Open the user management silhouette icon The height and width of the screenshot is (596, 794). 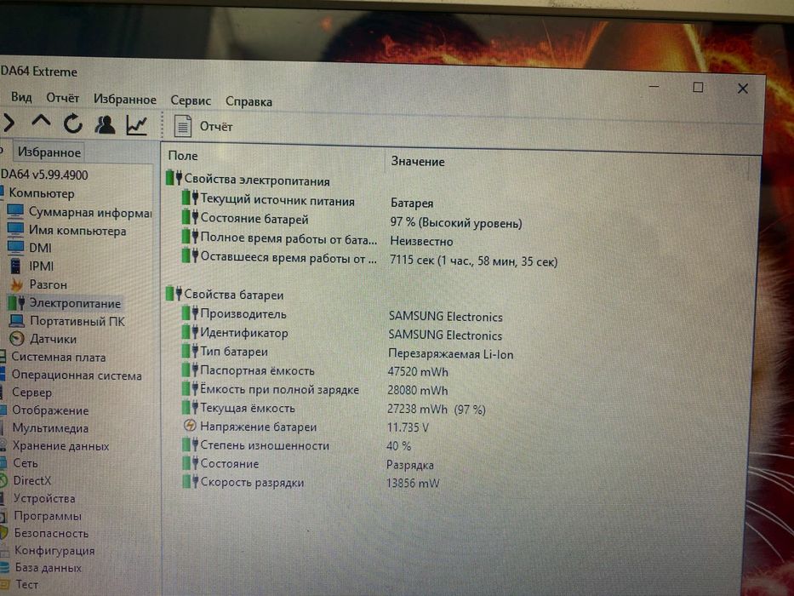pyautogui.click(x=105, y=124)
